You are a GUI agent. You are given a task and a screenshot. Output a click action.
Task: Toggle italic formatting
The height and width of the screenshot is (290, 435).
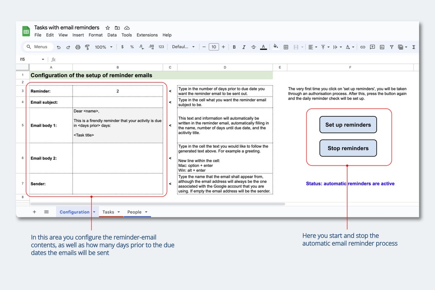243,47
